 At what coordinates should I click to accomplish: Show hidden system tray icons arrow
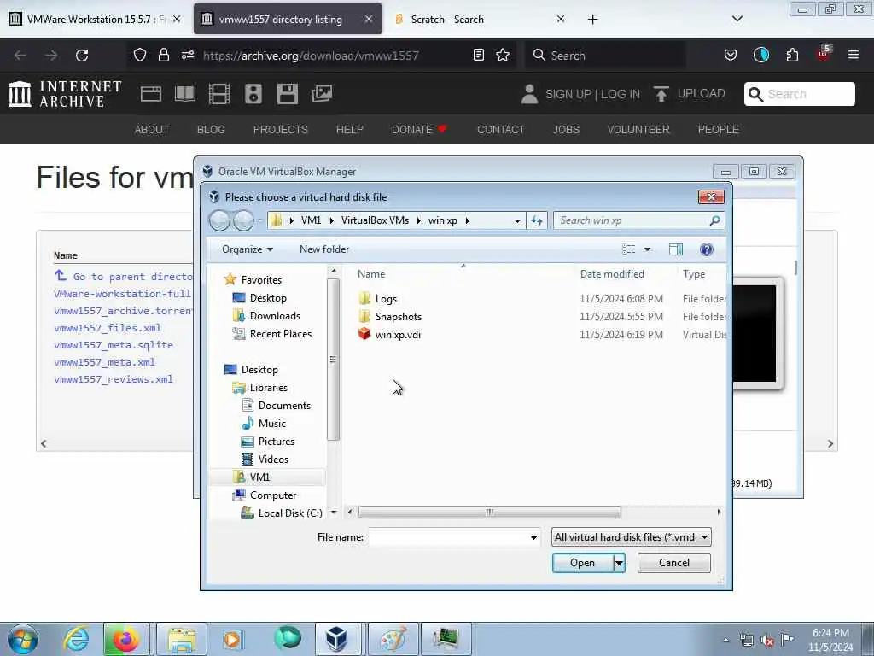coord(725,641)
